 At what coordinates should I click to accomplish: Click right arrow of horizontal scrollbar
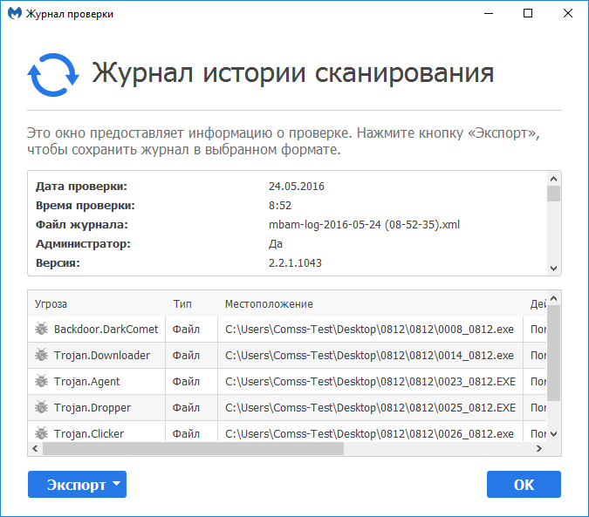539,448
